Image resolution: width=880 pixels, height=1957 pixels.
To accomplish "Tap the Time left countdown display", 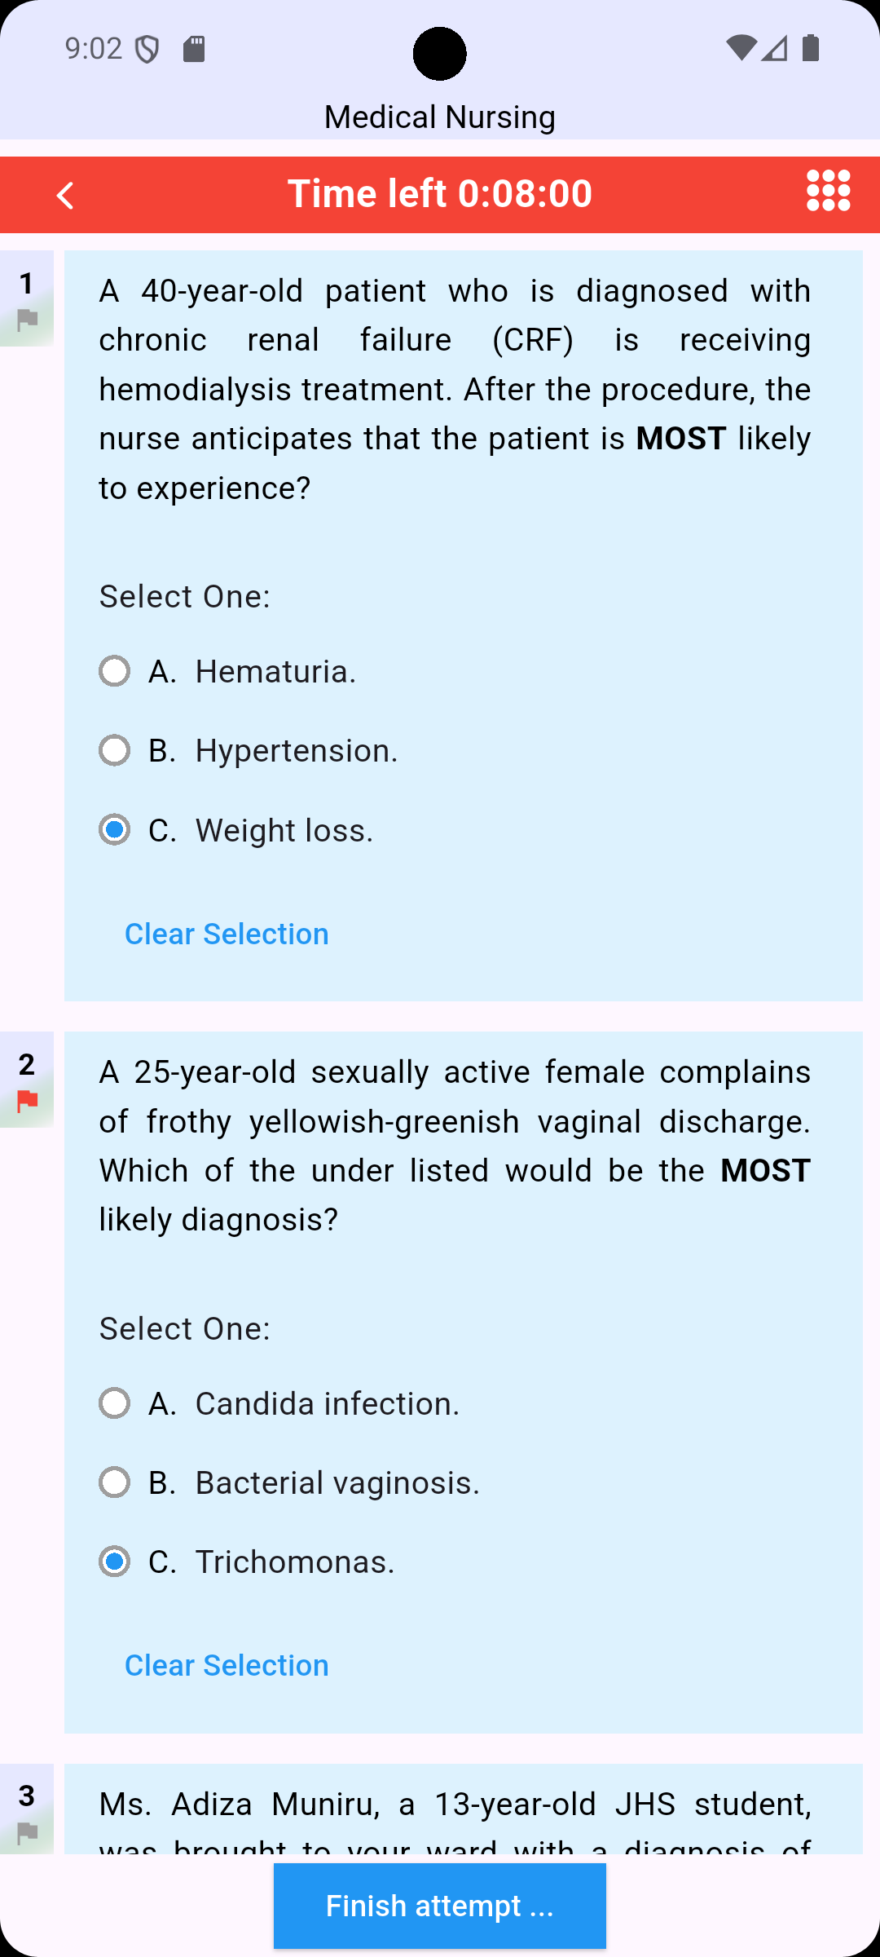I will pos(440,194).
